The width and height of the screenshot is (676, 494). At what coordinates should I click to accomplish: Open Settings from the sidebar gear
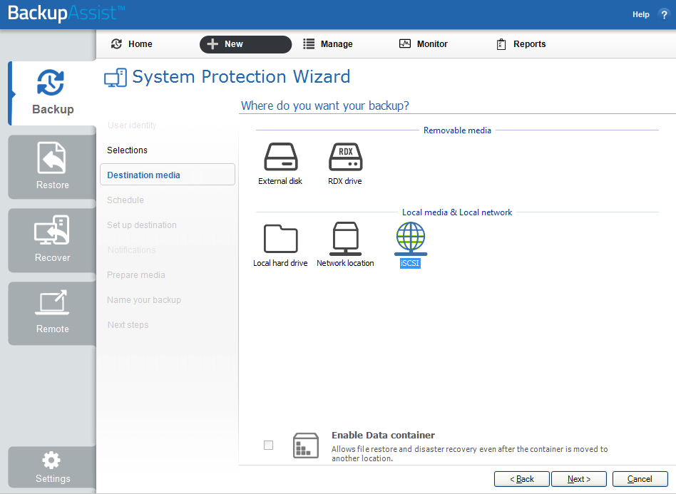[53, 468]
